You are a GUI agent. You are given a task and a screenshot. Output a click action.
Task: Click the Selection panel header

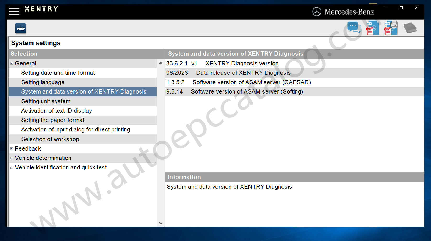coord(86,54)
